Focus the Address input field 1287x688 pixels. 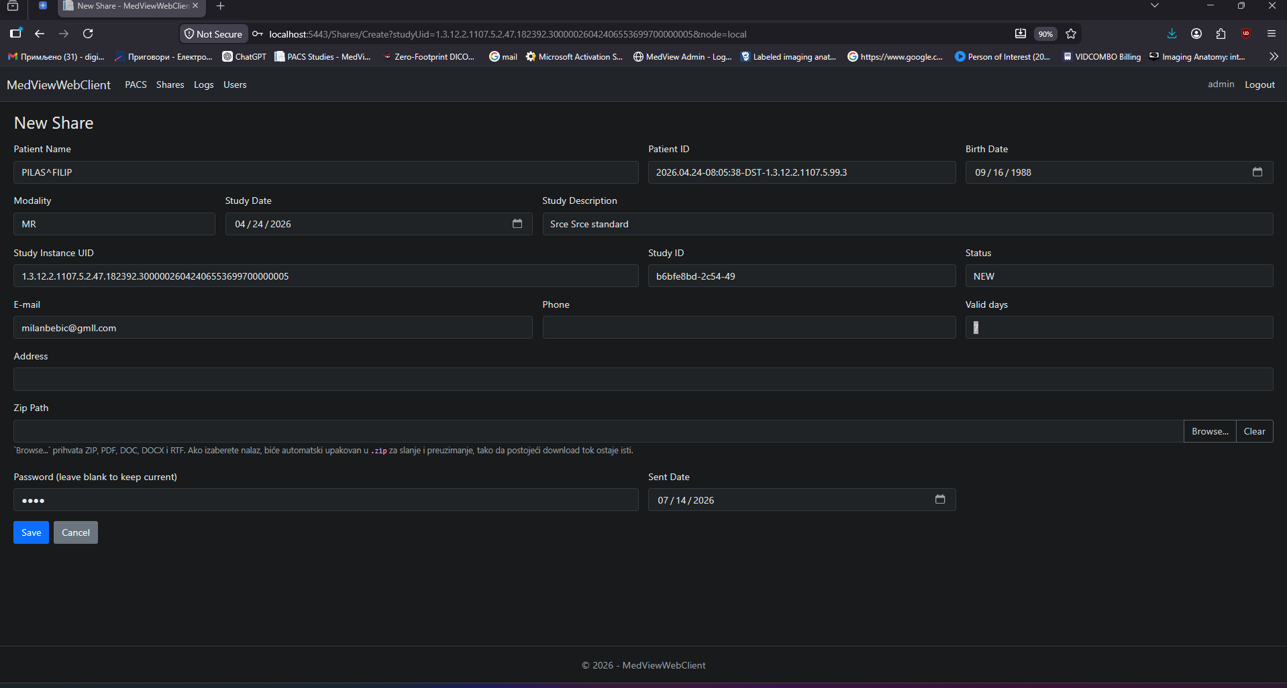[643, 379]
